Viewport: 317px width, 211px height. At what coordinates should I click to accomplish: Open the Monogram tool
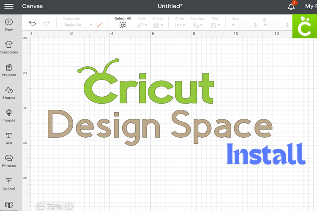(x=9, y=206)
